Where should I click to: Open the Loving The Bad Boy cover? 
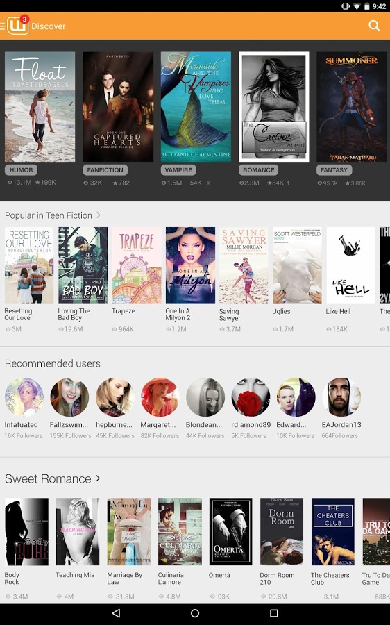83,265
